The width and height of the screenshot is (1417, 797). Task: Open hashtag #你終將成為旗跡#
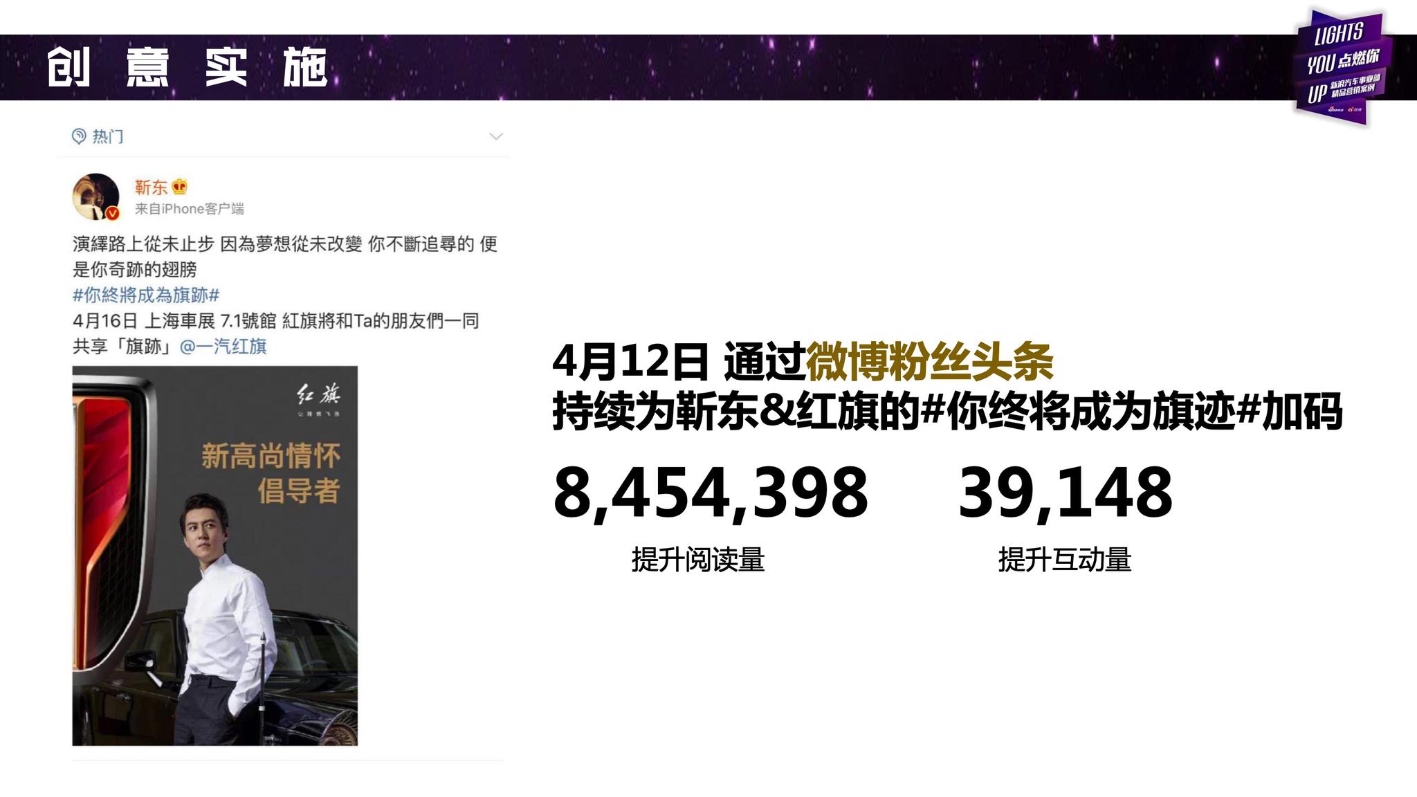tap(146, 295)
